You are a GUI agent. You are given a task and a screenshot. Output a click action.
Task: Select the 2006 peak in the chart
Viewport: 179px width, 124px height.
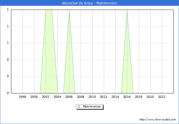click(x=69, y=11)
